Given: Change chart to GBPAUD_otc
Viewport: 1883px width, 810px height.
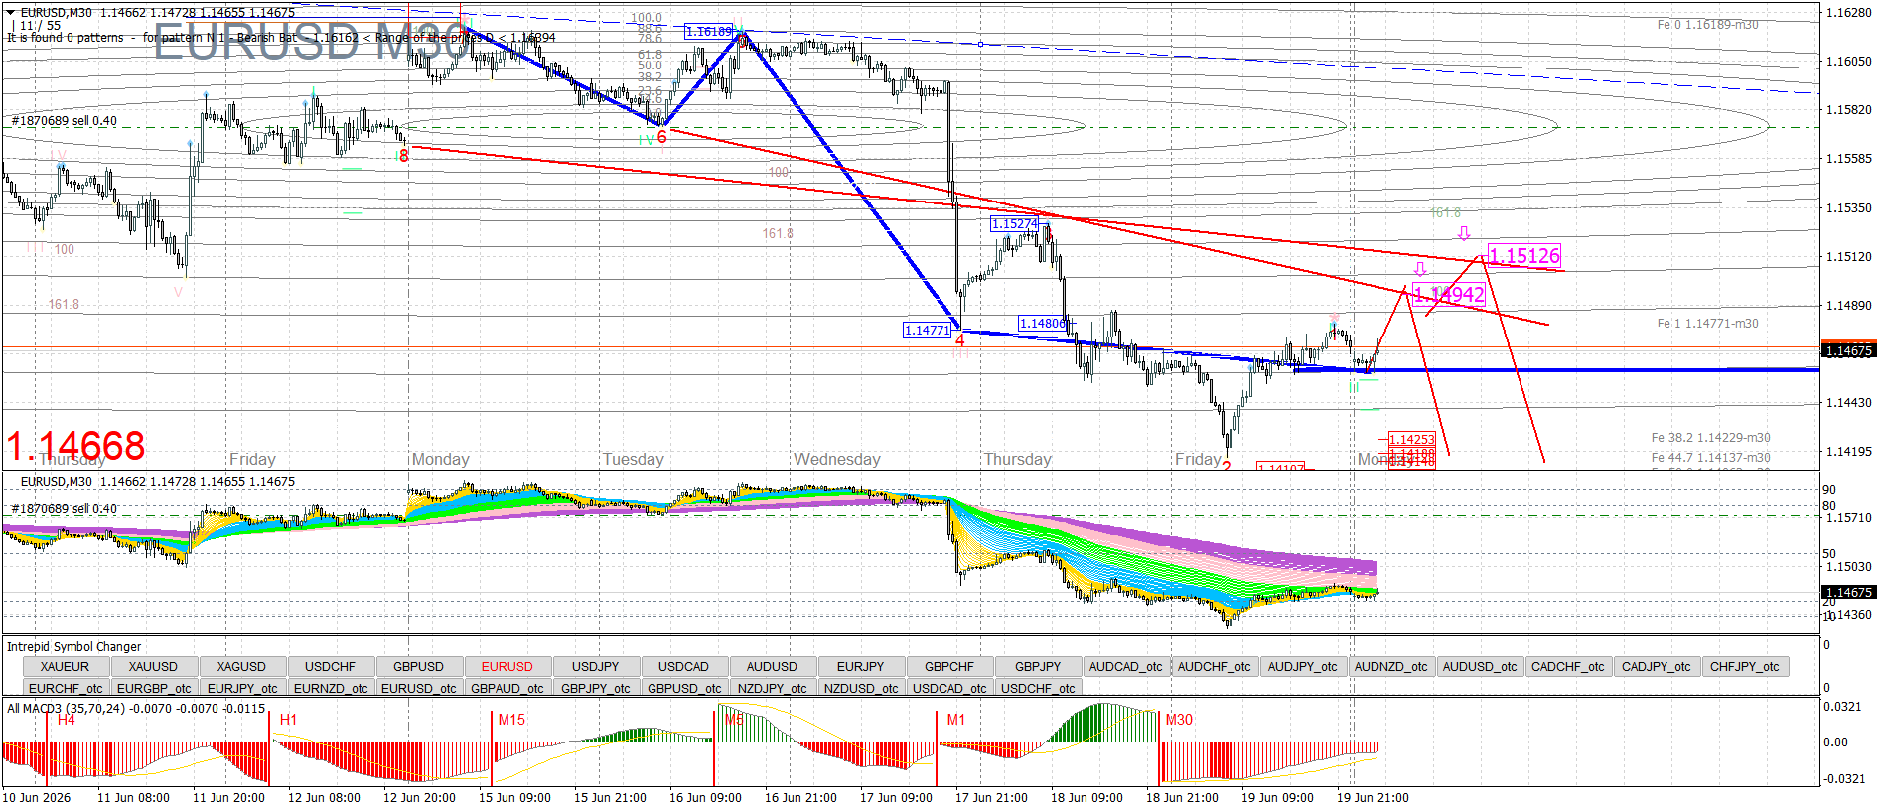Looking at the screenshot, I should (507, 688).
